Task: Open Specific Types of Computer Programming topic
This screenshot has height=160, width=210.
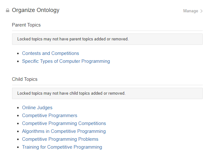Action: 66,61
